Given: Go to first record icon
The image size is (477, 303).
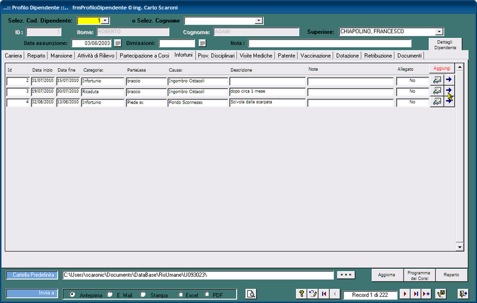Looking at the screenshot, I should [x=323, y=294].
